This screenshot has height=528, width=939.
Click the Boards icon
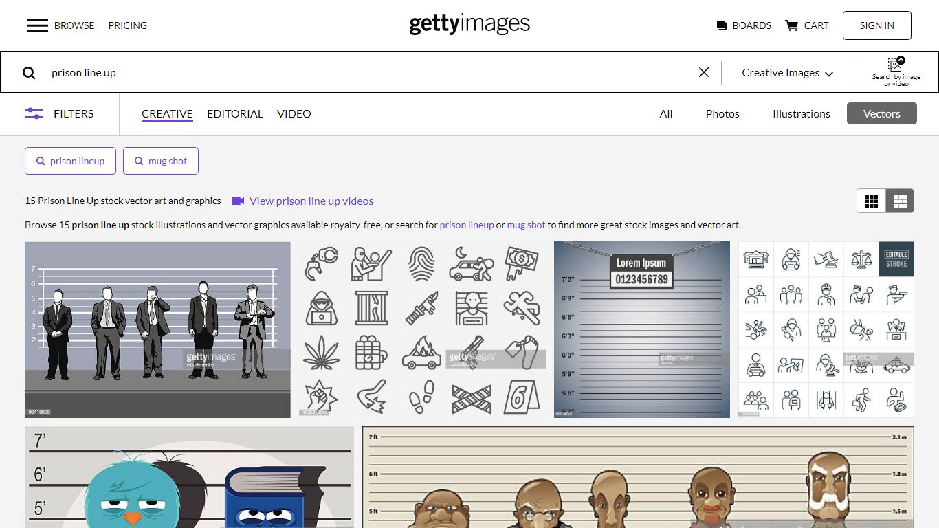(x=722, y=25)
